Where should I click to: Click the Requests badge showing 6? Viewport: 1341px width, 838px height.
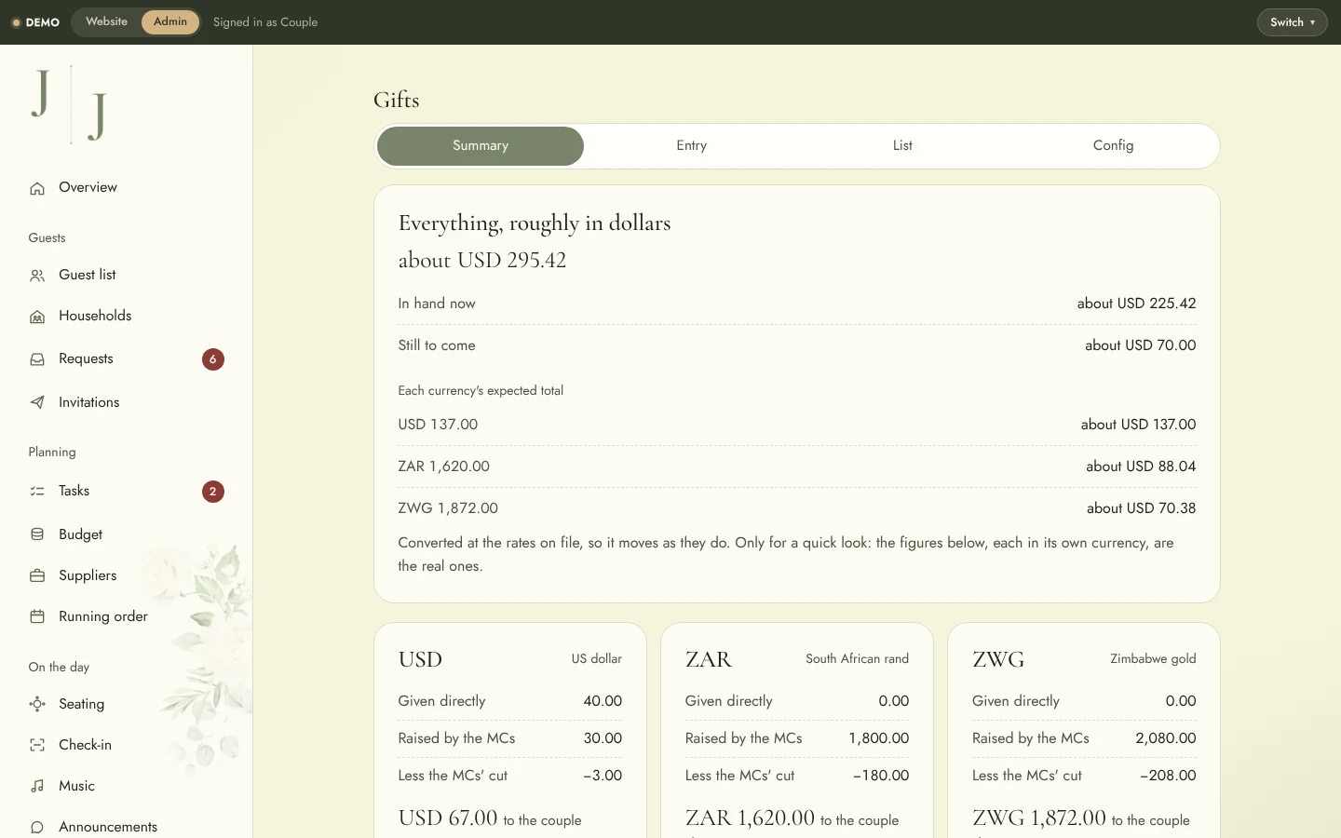coord(213,359)
